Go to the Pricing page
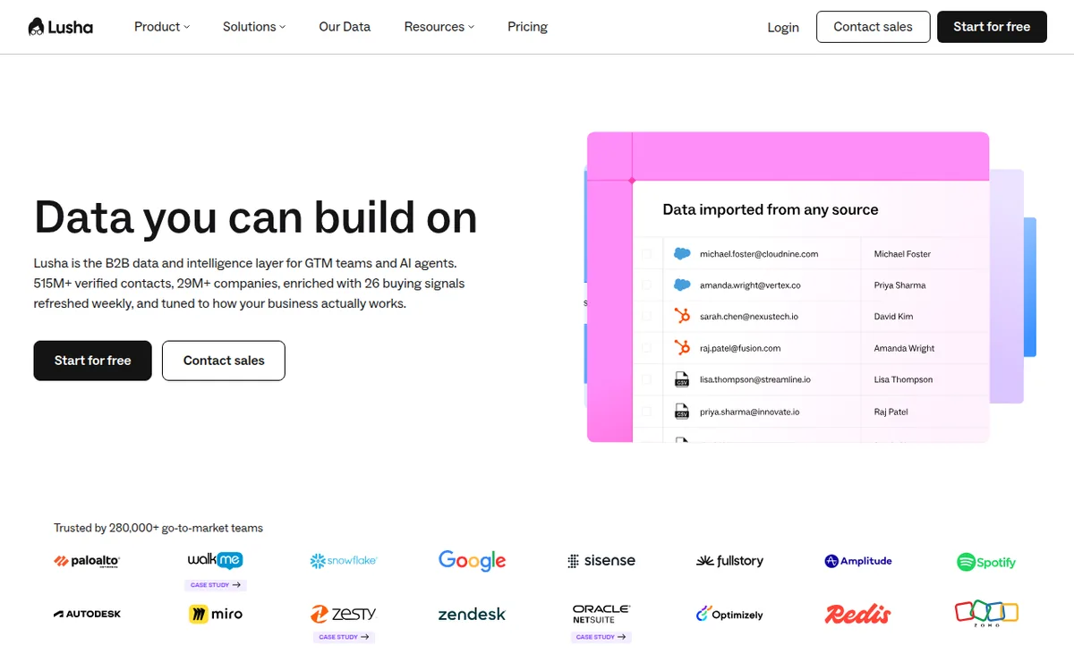 [x=527, y=27]
